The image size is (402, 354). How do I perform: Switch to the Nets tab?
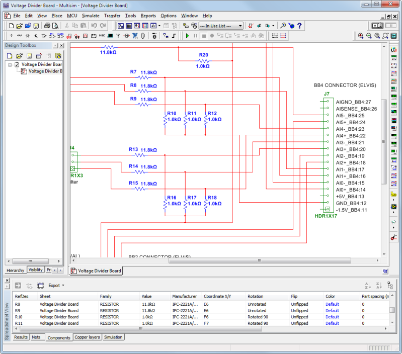point(36,337)
